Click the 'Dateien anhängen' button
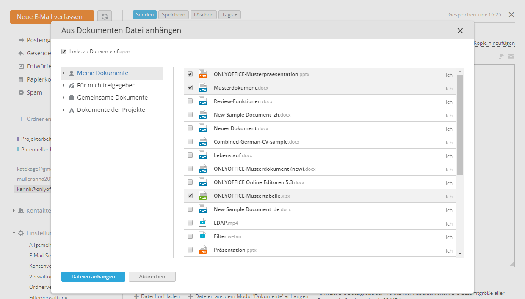The height and width of the screenshot is (299, 525). click(93, 277)
